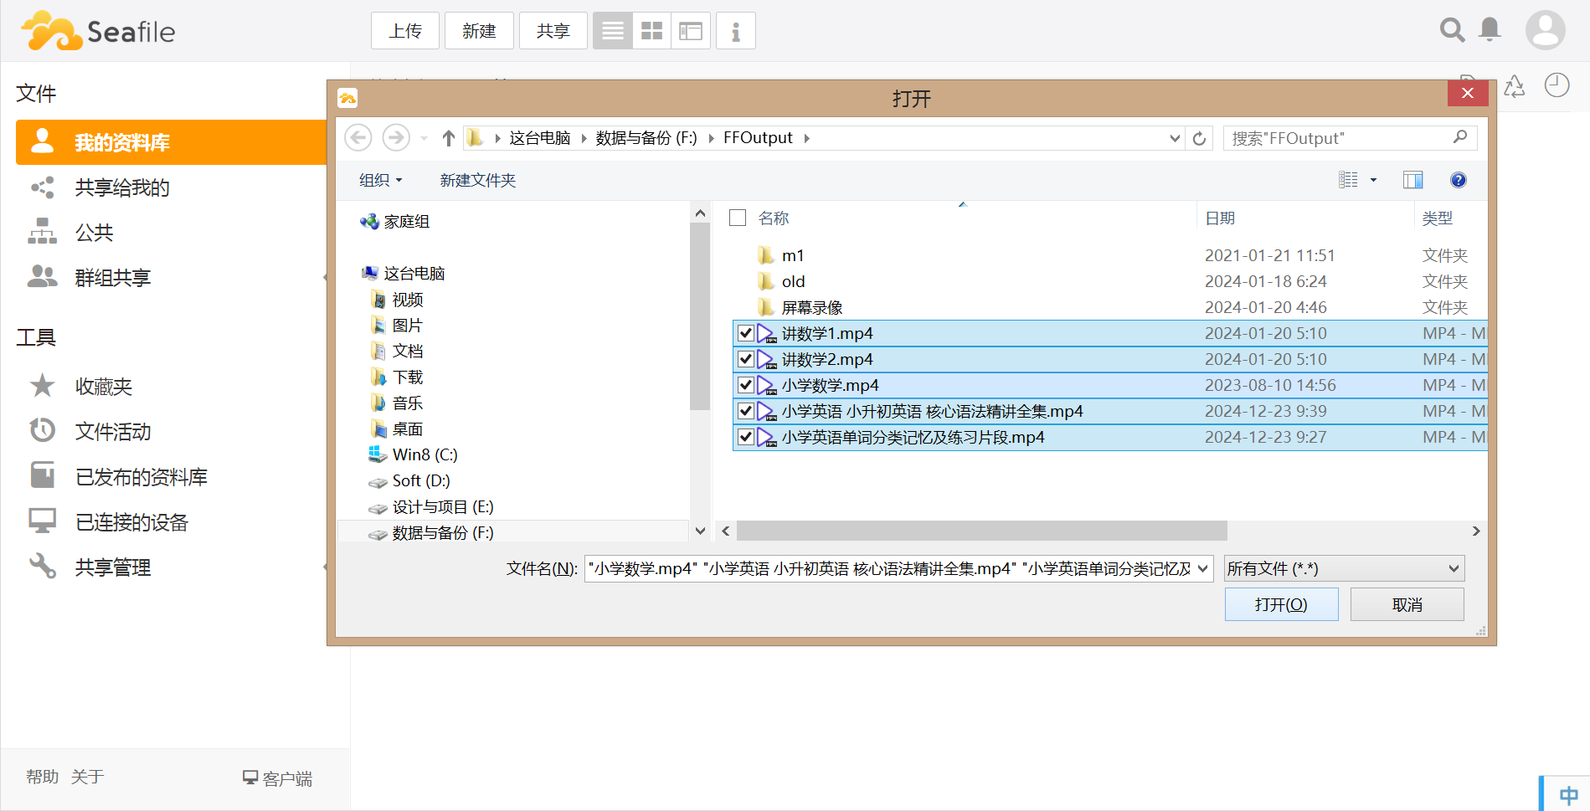
Task: Click the refresh icon in address bar
Action: [1199, 138]
